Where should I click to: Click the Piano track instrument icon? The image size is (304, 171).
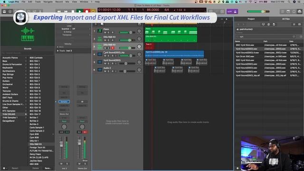[100, 31]
